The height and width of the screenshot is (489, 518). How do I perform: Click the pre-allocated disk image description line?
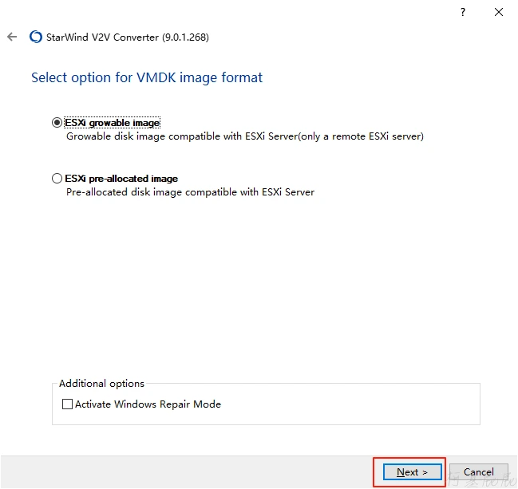coord(190,192)
